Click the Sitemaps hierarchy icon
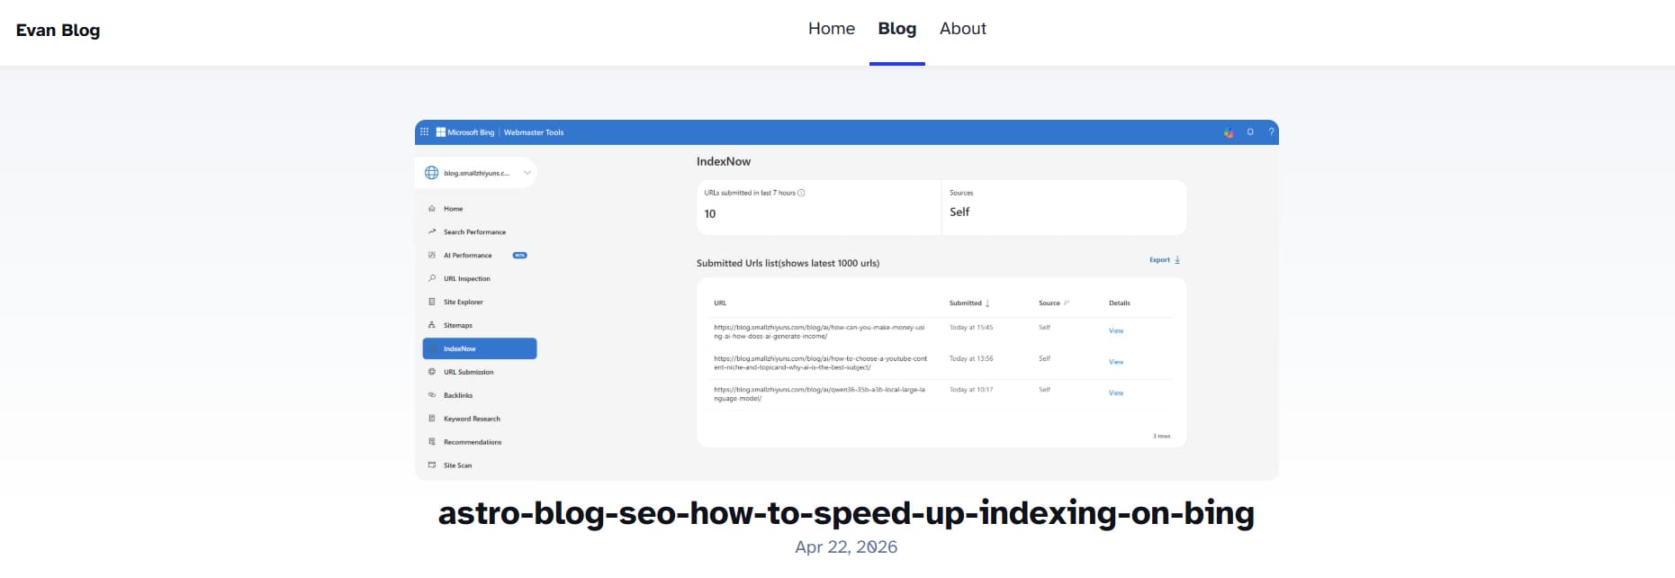 pyautogui.click(x=432, y=325)
